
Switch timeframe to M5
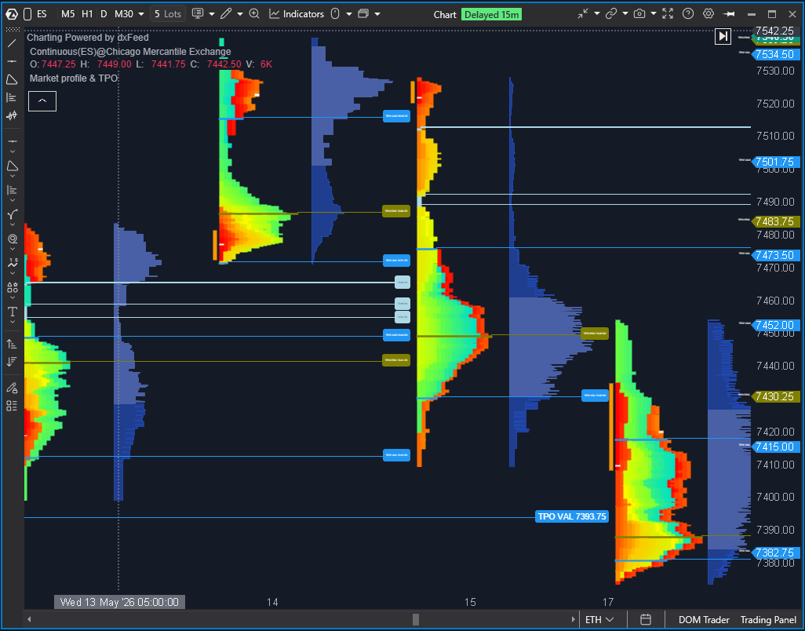coord(67,14)
